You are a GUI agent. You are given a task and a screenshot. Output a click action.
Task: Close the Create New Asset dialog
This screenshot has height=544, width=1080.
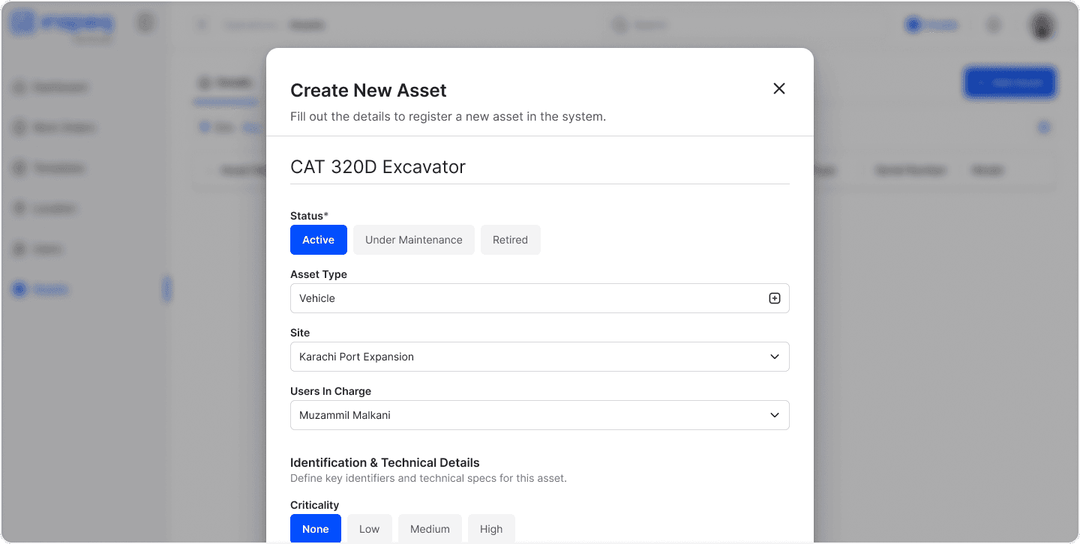pyautogui.click(x=779, y=88)
